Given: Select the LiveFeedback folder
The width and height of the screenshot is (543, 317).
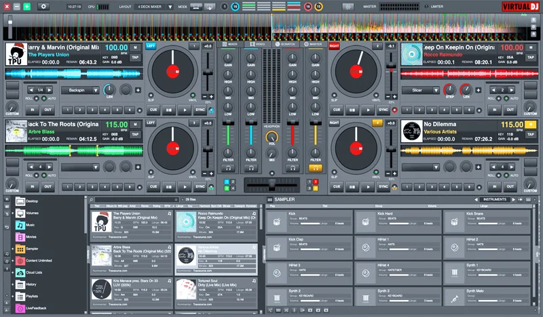Looking at the screenshot, I should [x=31, y=308].
